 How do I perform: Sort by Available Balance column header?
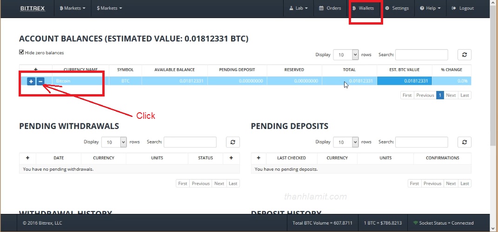(175, 70)
